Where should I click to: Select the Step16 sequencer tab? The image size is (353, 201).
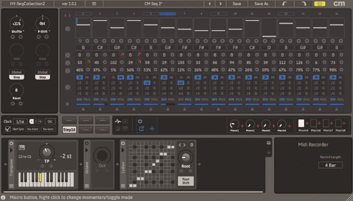70,129
